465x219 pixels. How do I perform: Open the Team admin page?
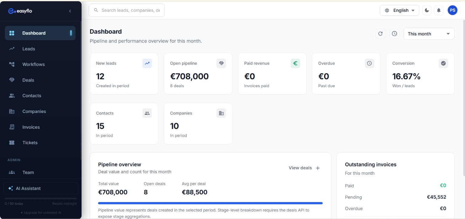[x=40, y=172]
